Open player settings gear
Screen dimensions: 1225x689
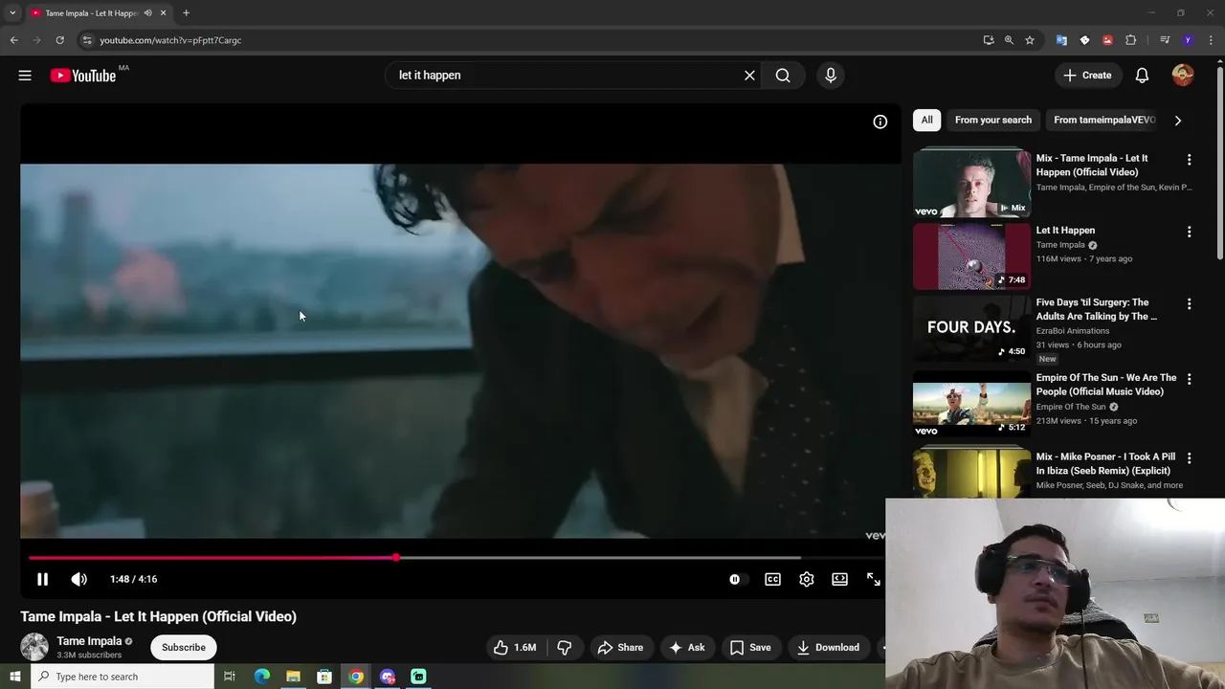[807, 579]
